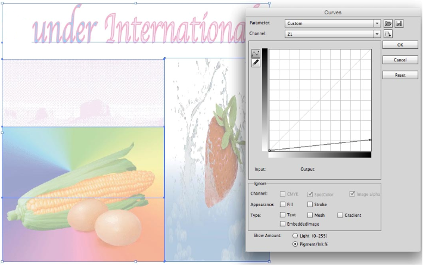The image size is (423, 265).
Task: Click the curve's right end control point
Action: 370,140
